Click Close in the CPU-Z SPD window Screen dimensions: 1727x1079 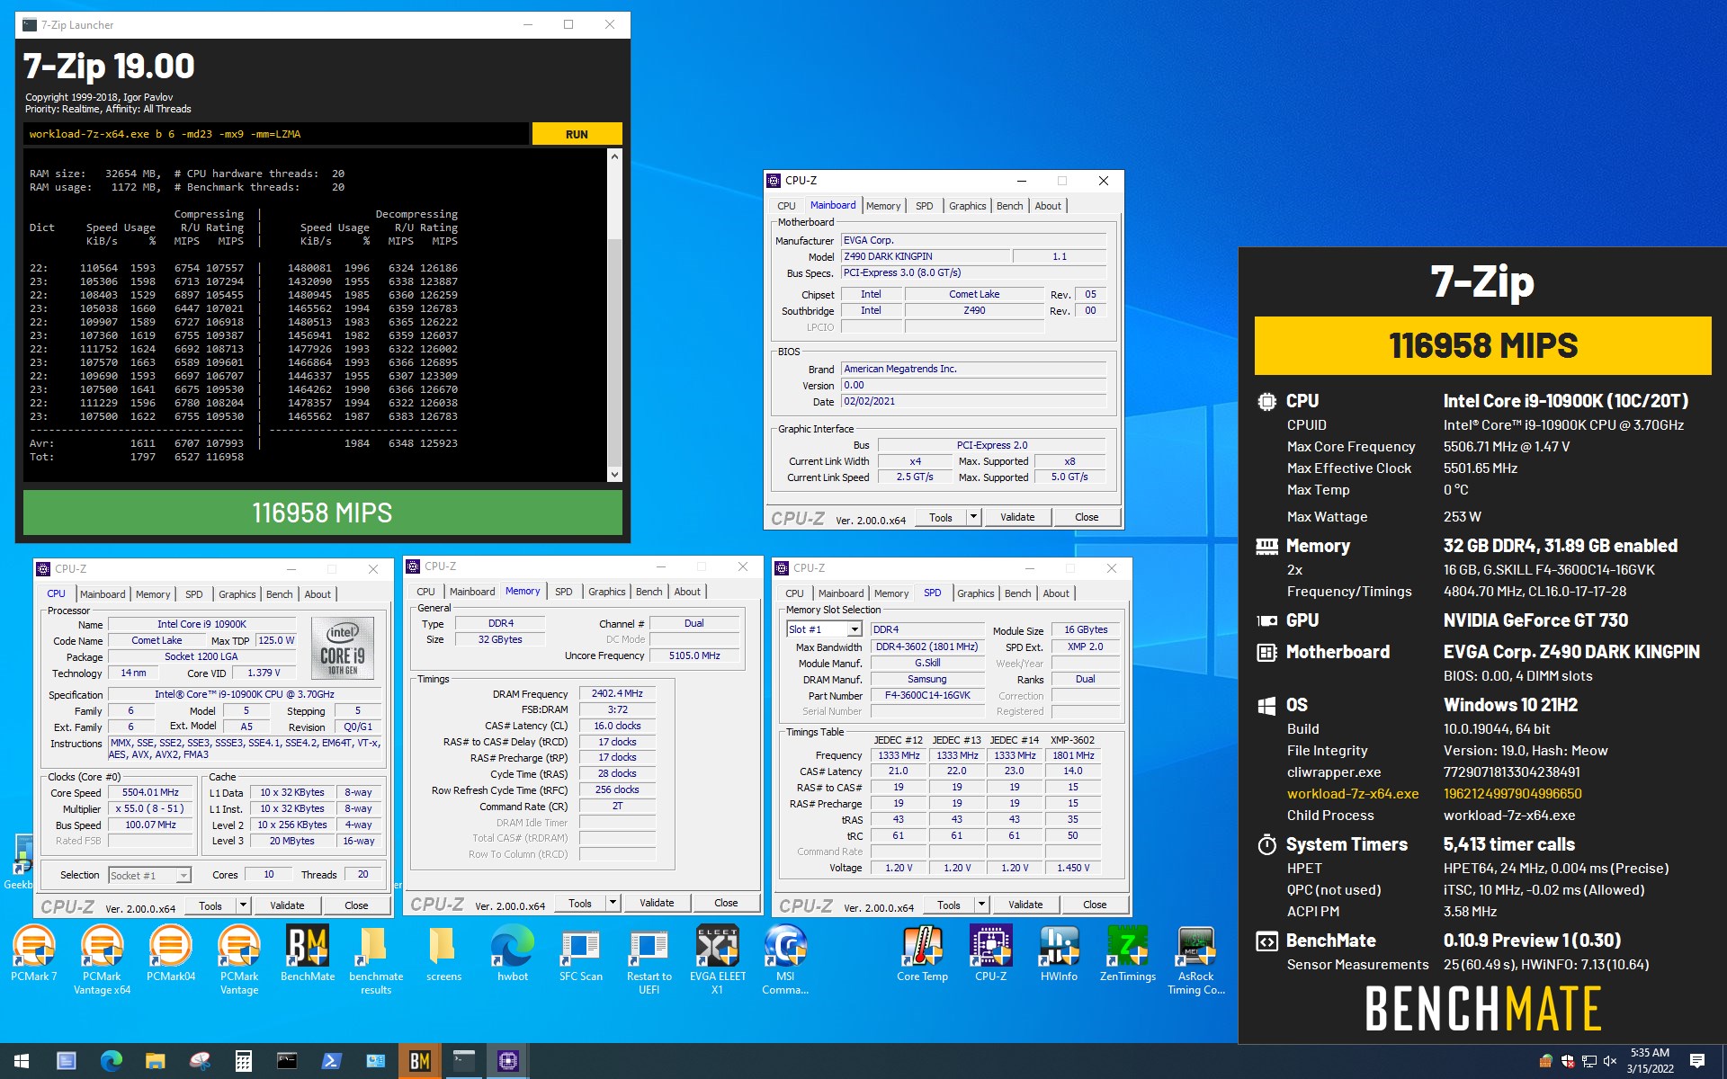[x=1095, y=905]
